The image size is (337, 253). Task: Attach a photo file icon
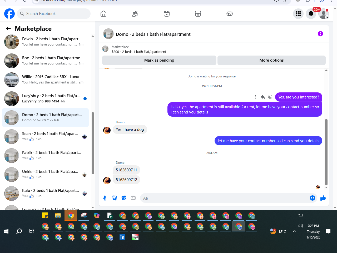(x=114, y=198)
